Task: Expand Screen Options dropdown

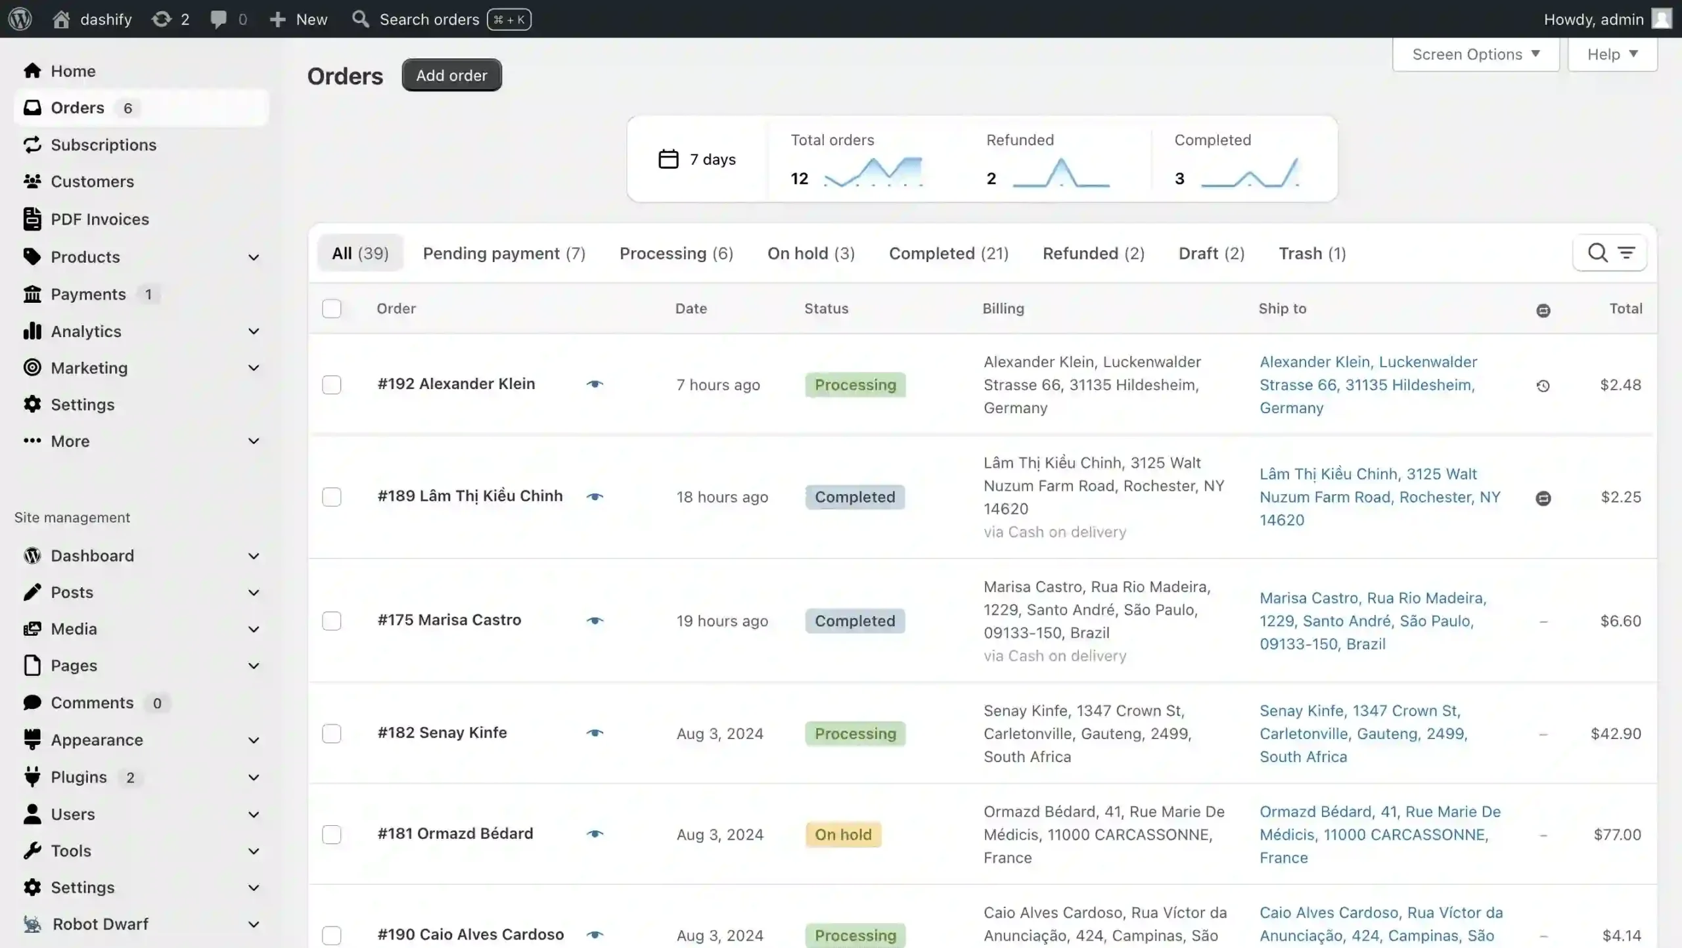Action: click(1476, 55)
